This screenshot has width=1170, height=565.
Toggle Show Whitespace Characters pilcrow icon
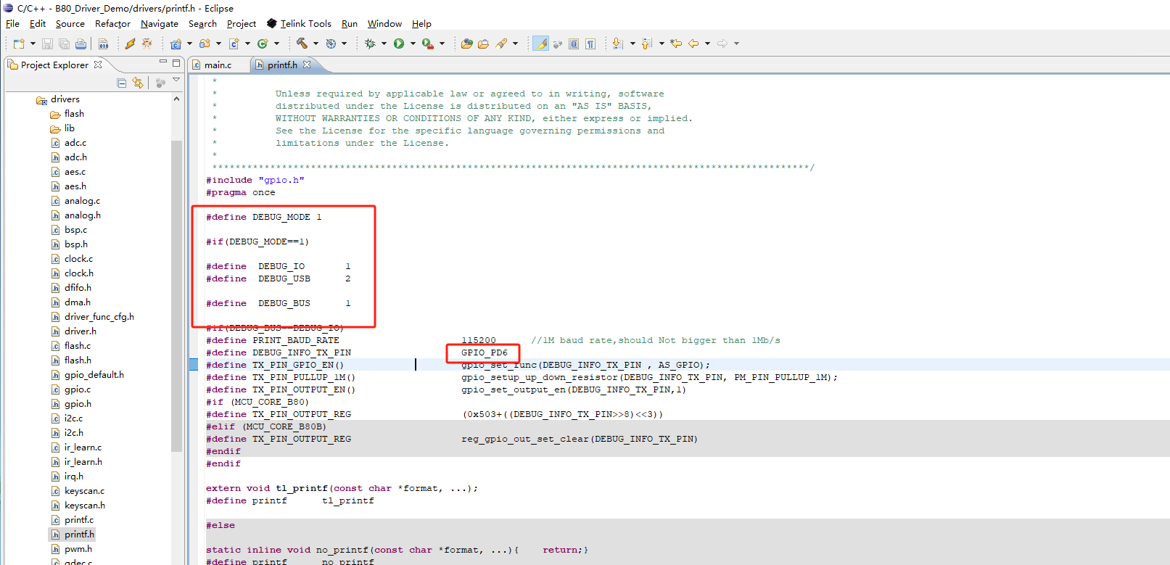pos(590,44)
